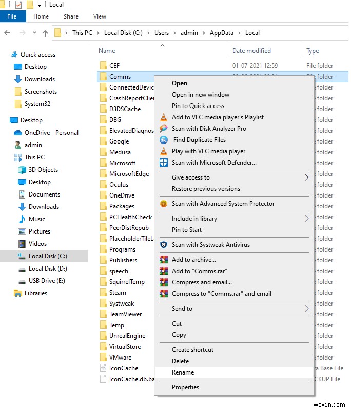Switch to the Share ribbon tab

tap(71, 16)
